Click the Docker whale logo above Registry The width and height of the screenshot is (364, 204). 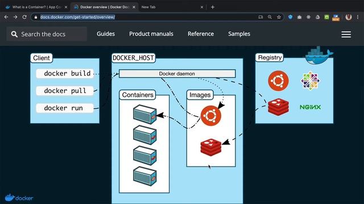[x=319, y=56]
